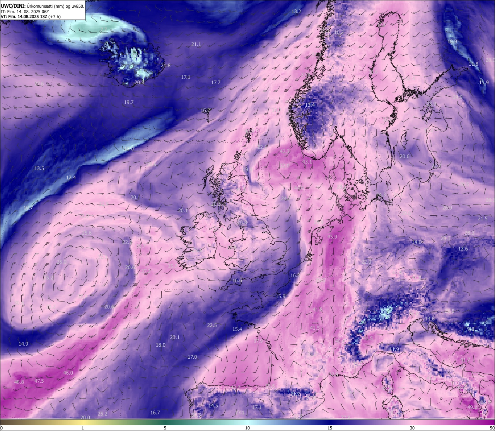Click the 15.4 value off Brittany
495x431 pixels.
pos(237,329)
